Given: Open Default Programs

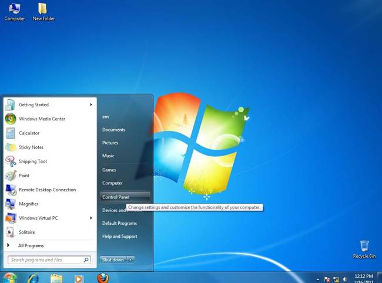Looking at the screenshot, I should click(x=119, y=223).
